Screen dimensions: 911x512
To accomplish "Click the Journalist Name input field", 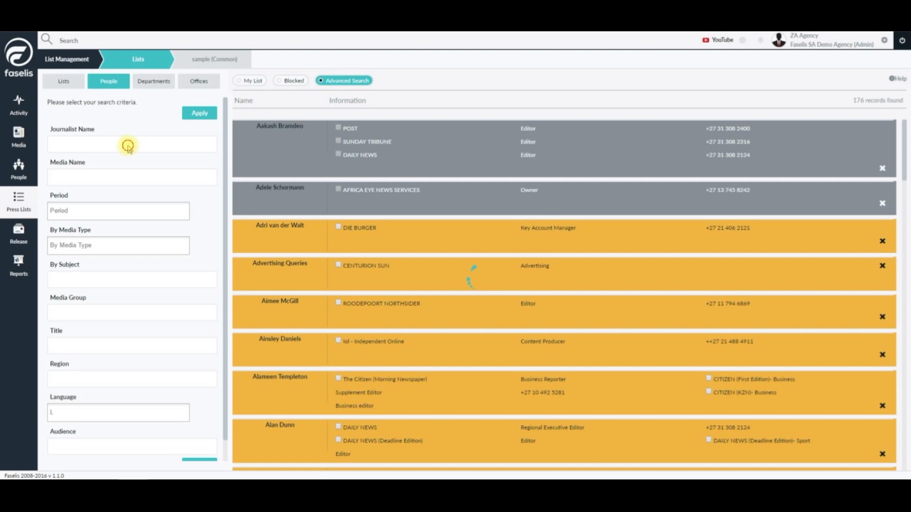I will [x=132, y=144].
